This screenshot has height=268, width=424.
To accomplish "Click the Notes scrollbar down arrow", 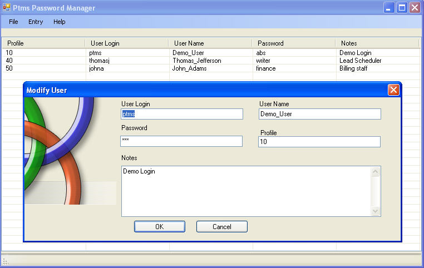I will 376,211.
